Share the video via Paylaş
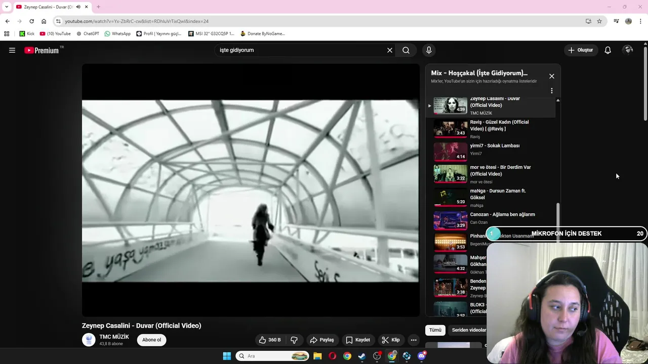This screenshot has width=648, height=364. pyautogui.click(x=322, y=340)
